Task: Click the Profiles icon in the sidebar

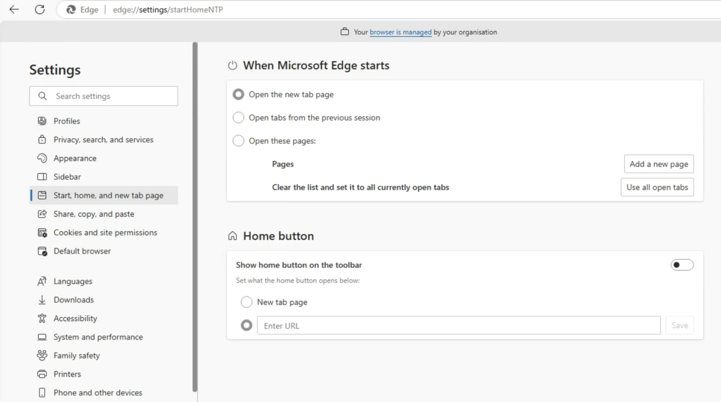Action: click(42, 121)
